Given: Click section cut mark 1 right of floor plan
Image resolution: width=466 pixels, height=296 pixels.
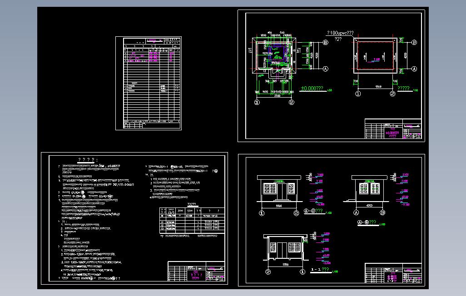Looking at the screenshot, I should pos(298,51).
